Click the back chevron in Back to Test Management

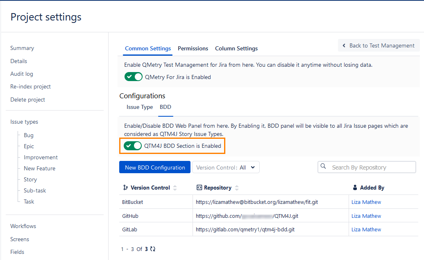pos(344,46)
